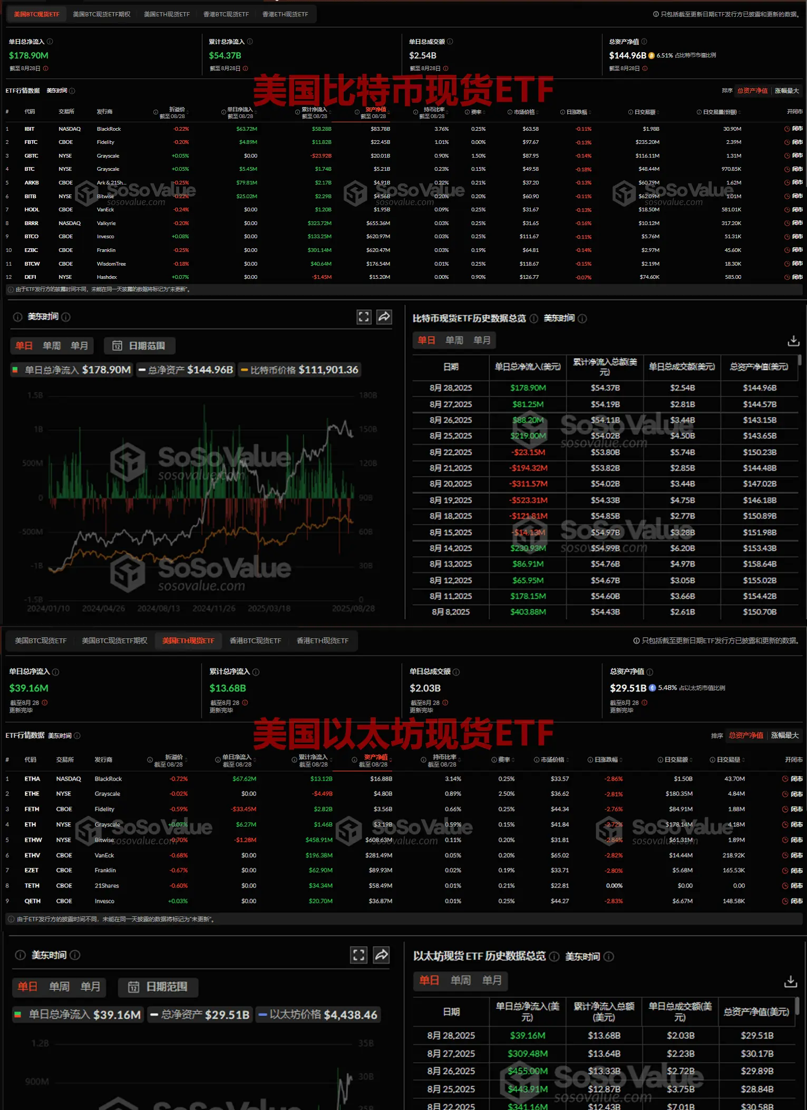Click info icon beside 单日总成交额 $2.54B
Screen dimensions: 807x1110
pos(450,42)
